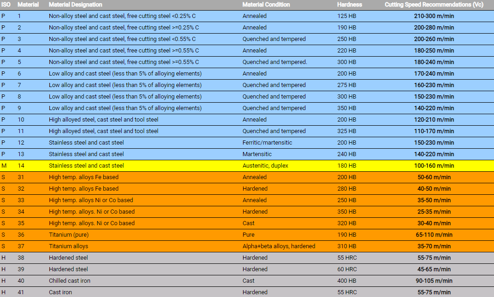Click the '310 HB' hardness value
The image size is (494, 297).
click(x=346, y=246)
